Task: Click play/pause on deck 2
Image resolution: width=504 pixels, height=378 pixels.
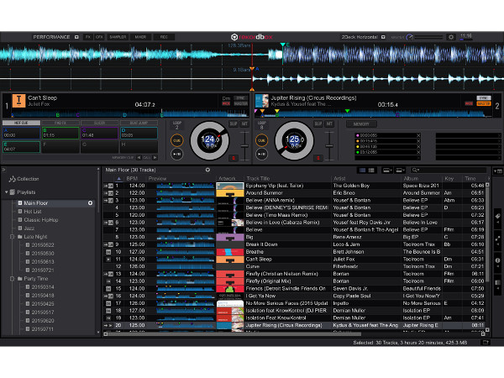Action: click(x=261, y=154)
